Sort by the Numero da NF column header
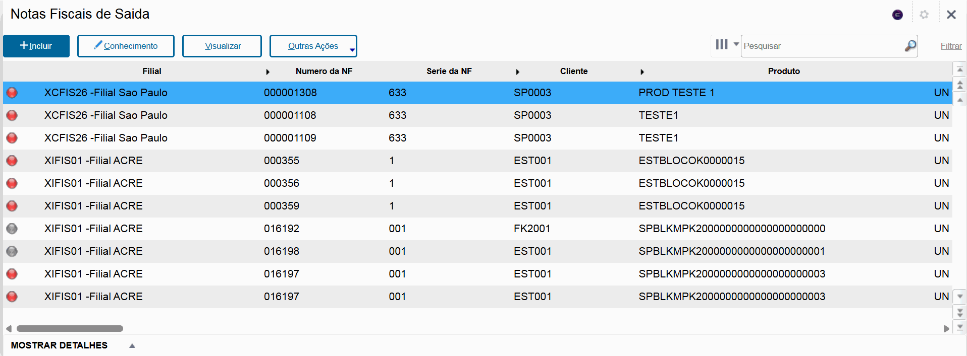This screenshot has height=356, width=967. (324, 72)
